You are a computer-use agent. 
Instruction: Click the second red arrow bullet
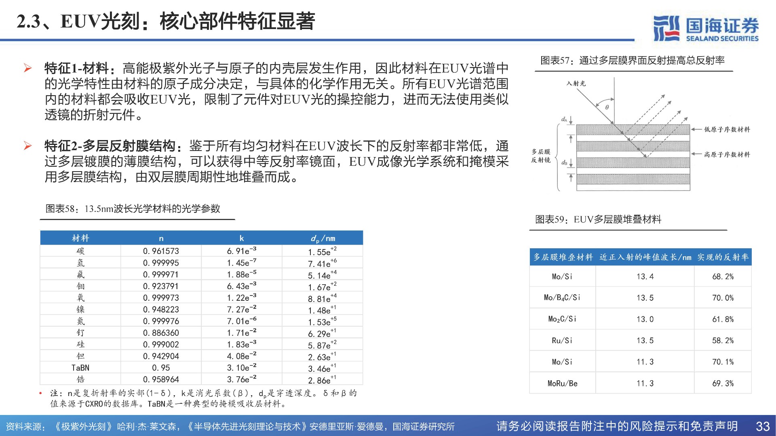click(x=27, y=145)
